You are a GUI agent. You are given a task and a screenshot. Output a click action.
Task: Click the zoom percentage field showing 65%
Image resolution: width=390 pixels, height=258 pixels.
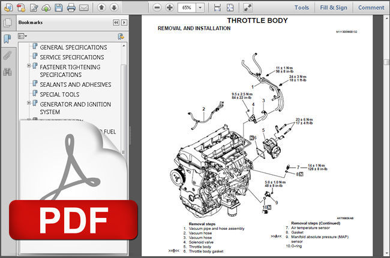pos(187,8)
